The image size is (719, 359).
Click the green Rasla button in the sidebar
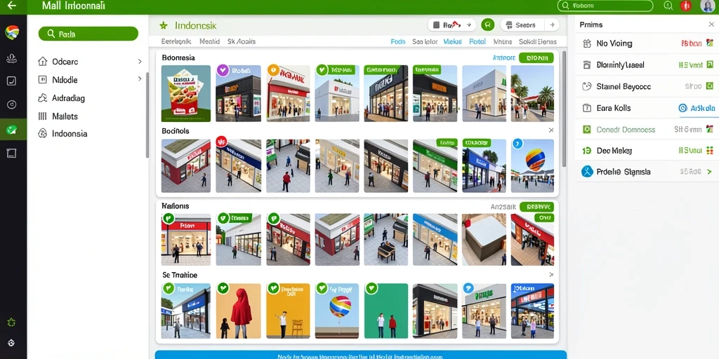(x=88, y=34)
